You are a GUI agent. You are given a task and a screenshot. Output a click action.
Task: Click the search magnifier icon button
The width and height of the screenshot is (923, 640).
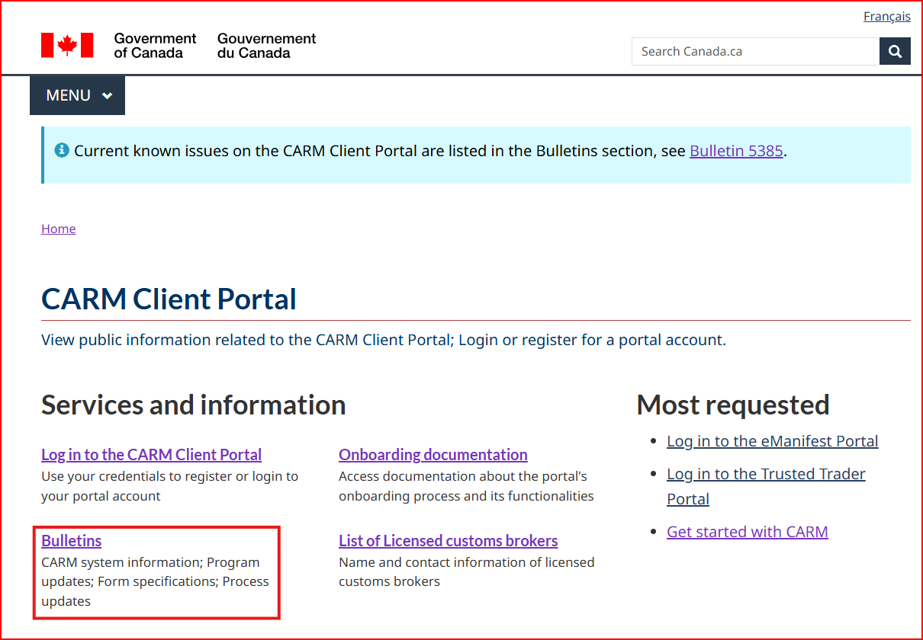[895, 51]
